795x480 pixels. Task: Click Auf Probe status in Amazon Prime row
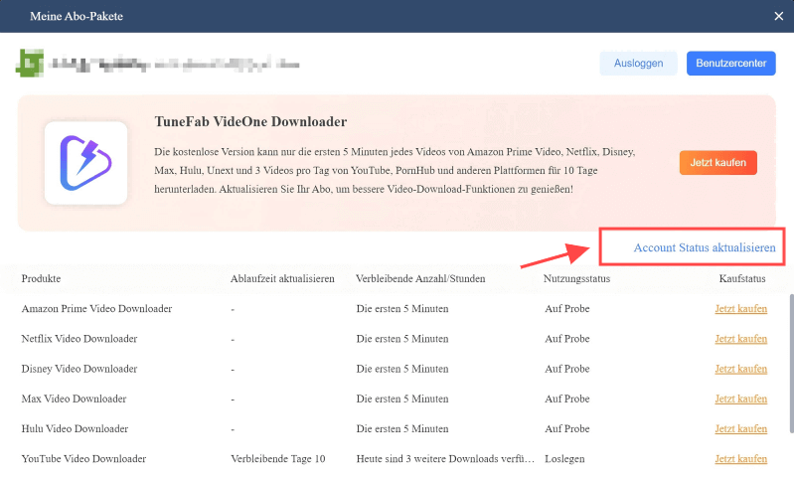(x=566, y=309)
